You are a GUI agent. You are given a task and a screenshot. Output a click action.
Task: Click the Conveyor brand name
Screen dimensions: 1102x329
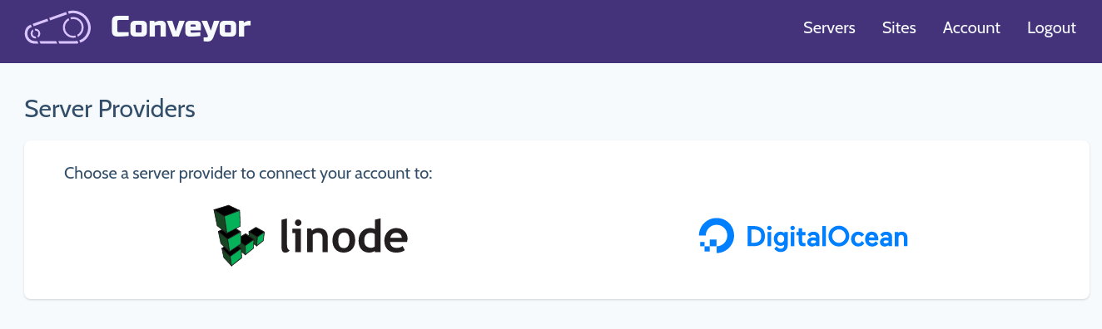coord(181,27)
